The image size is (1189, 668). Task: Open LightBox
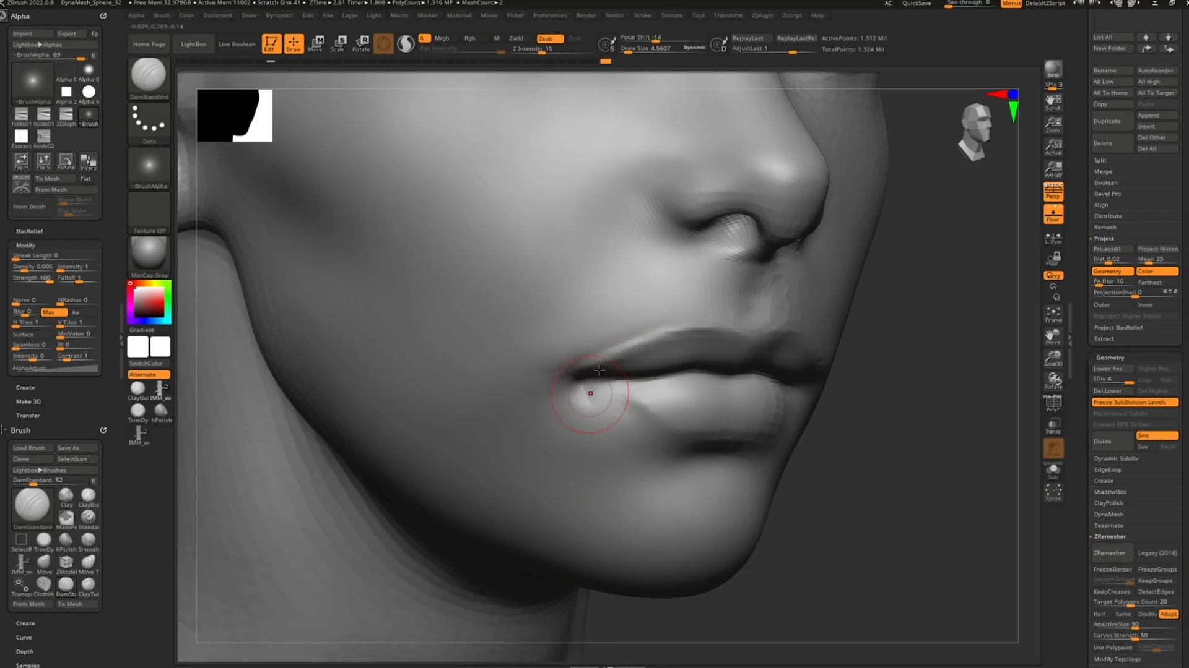click(193, 44)
